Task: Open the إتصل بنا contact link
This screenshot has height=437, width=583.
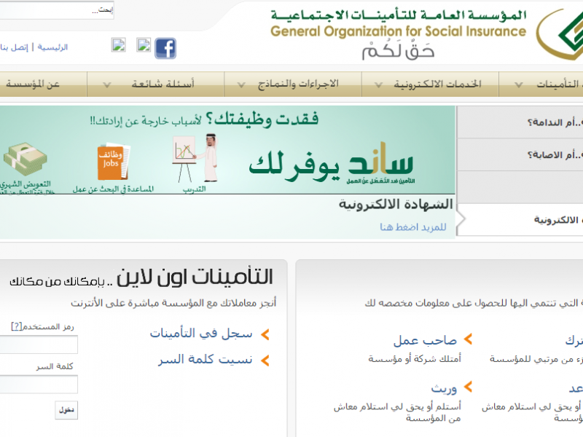Action: pos(14,47)
